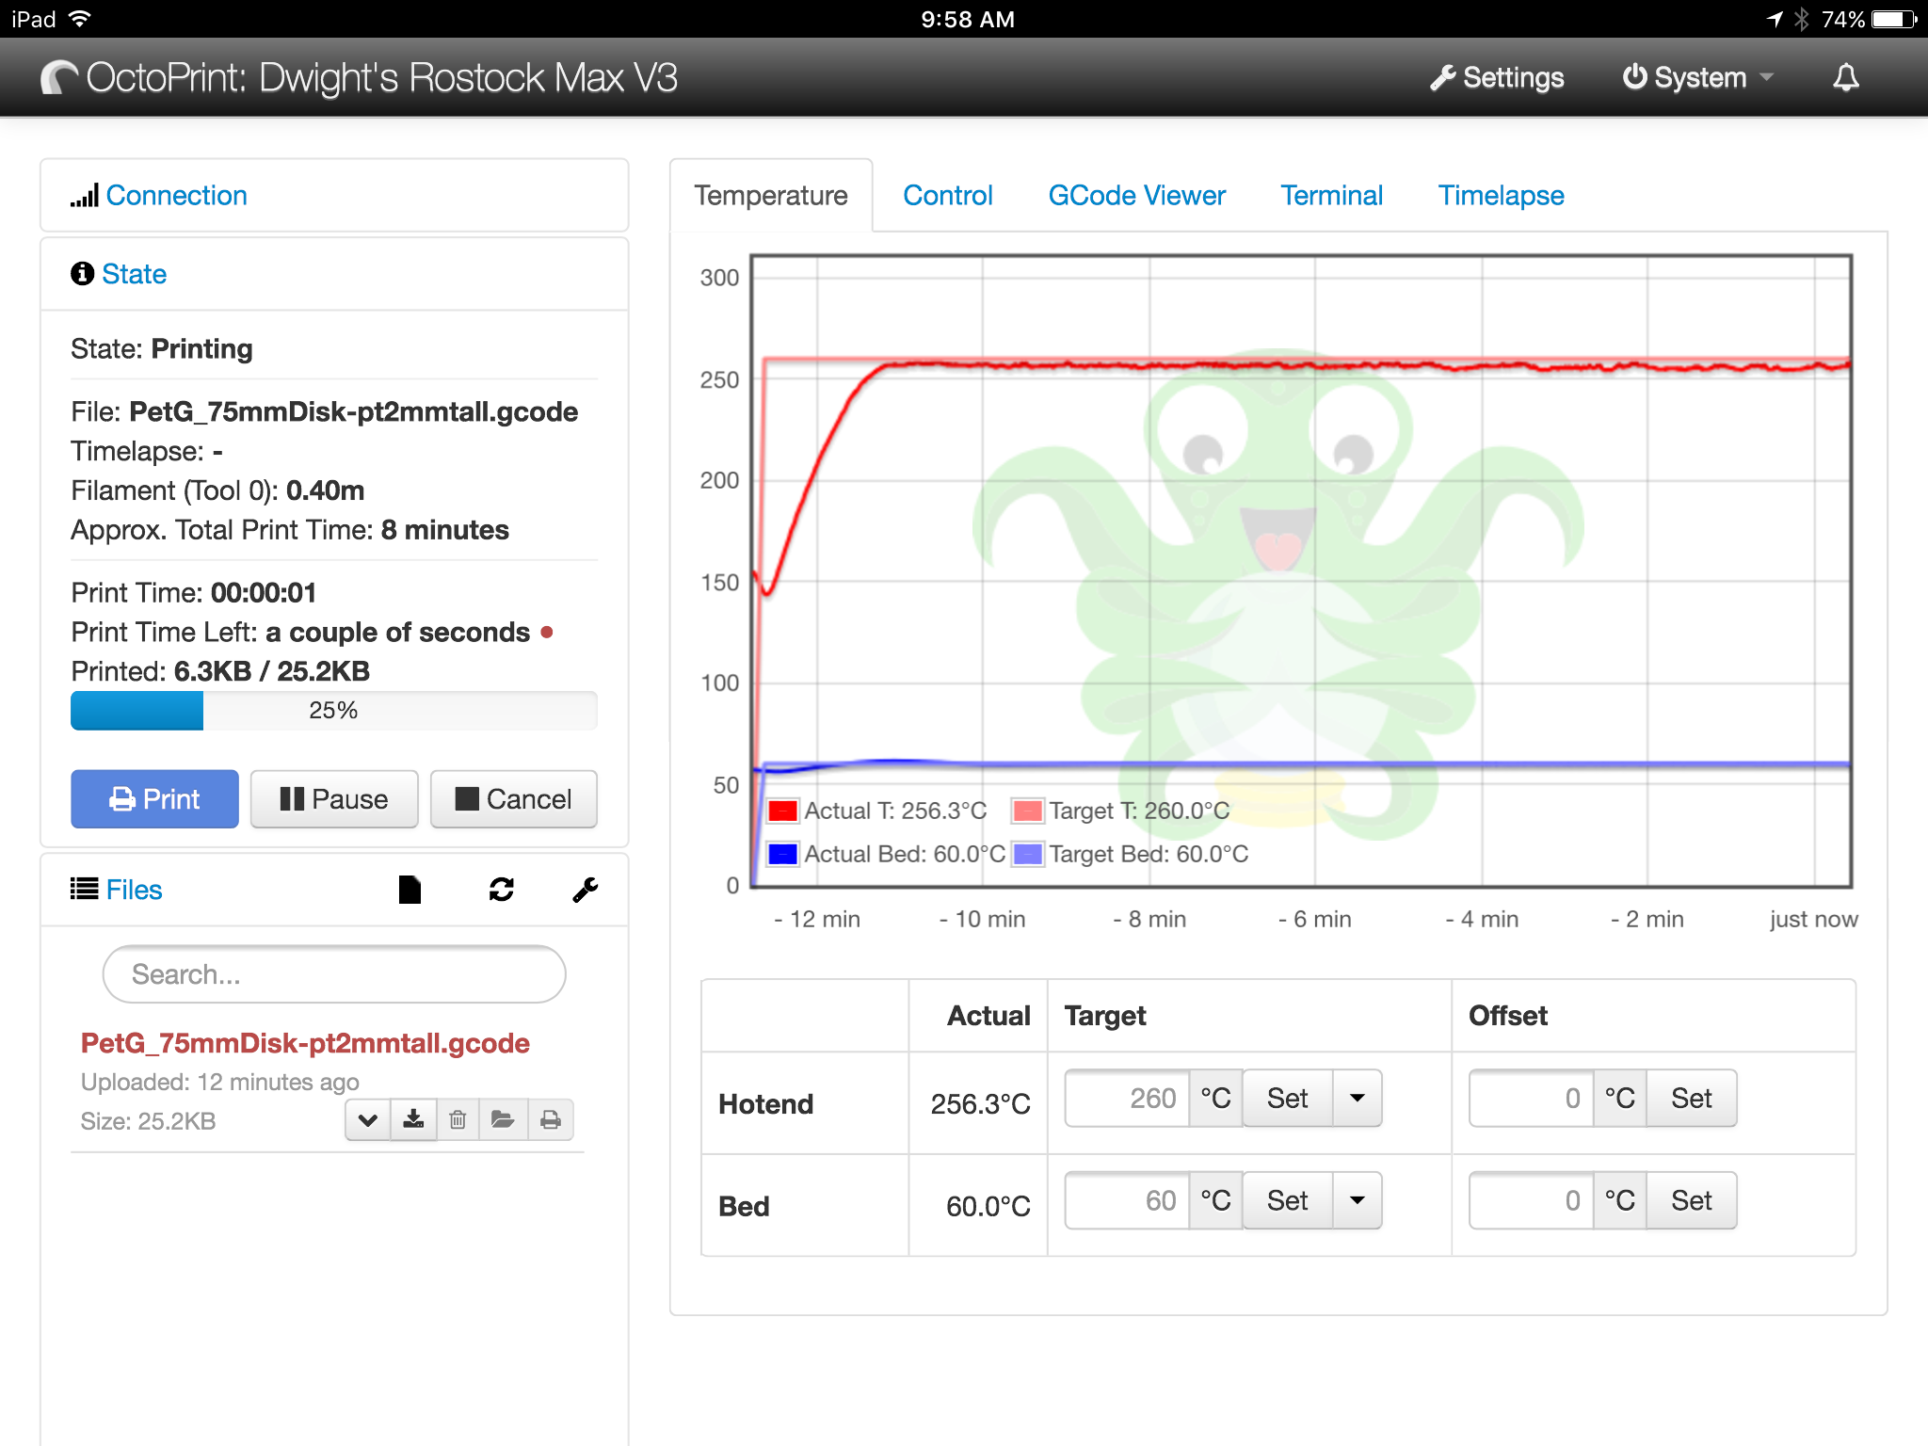Click the folder icon to load the file
This screenshot has height=1446, width=1928.
(503, 1119)
